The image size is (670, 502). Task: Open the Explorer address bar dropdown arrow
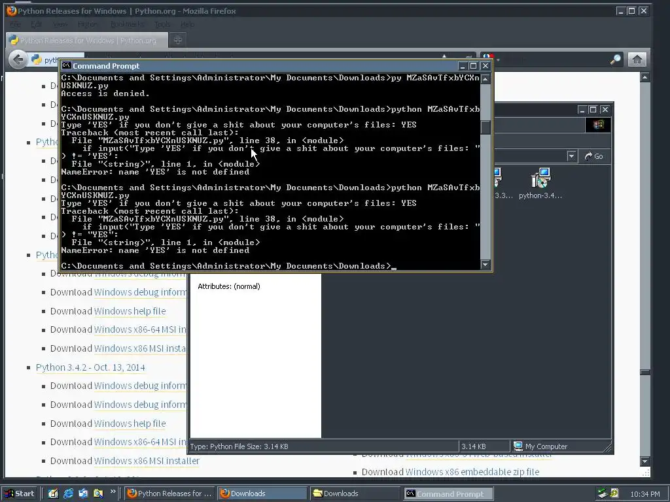coord(571,156)
